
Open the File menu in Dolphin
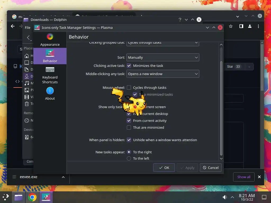click(x=28, y=27)
